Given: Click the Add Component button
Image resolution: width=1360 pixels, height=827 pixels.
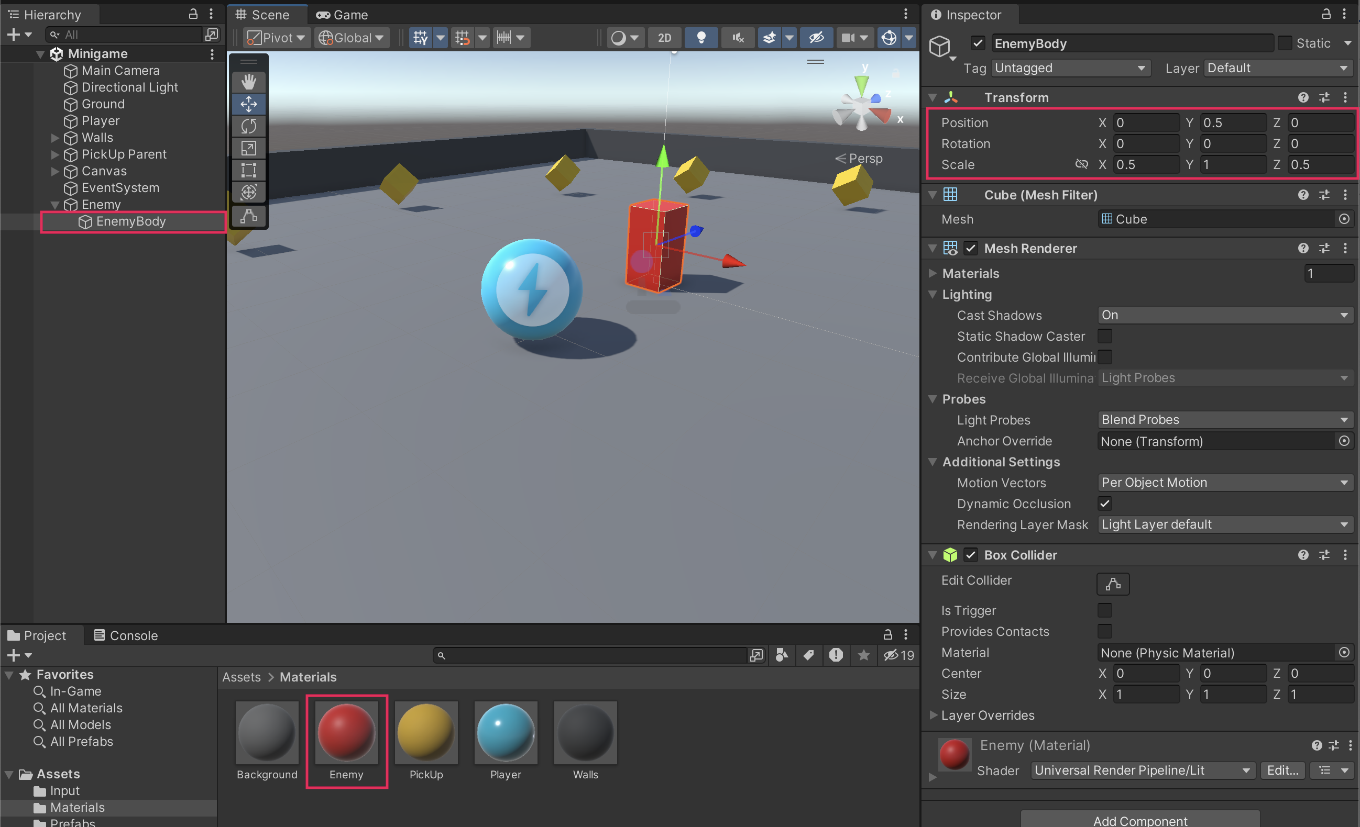Looking at the screenshot, I should pyautogui.click(x=1140, y=820).
